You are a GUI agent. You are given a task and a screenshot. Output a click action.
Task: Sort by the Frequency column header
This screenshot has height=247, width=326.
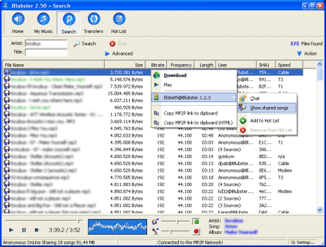click(x=181, y=65)
